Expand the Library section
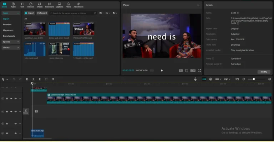The height and width of the screenshot is (142, 274). click(x=18, y=47)
